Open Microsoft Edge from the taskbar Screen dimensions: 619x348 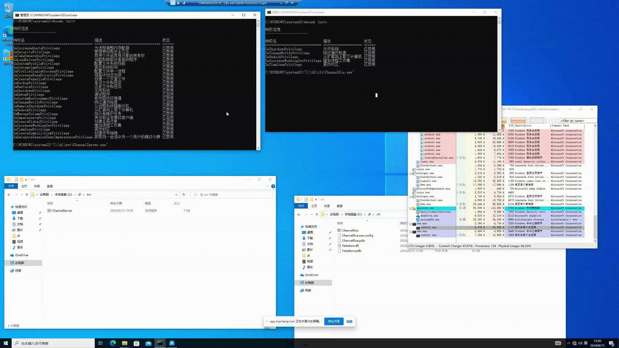coord(113,343)
